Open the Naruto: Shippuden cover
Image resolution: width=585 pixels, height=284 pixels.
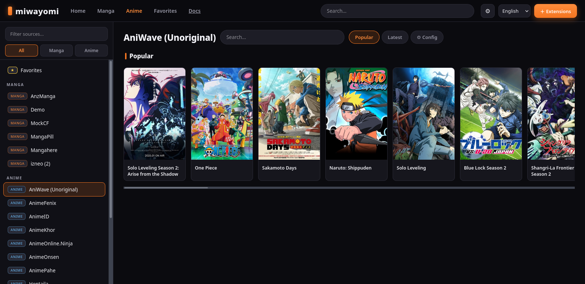[x=356, y=114]
